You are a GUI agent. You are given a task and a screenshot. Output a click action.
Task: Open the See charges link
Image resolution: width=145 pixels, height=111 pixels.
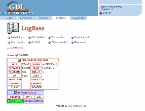(x=18, y=42)
